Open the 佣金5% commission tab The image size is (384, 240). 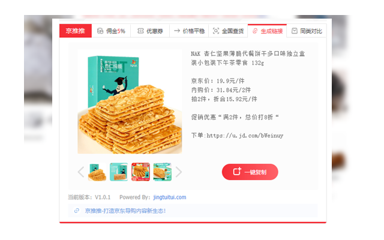click(111, 31)
